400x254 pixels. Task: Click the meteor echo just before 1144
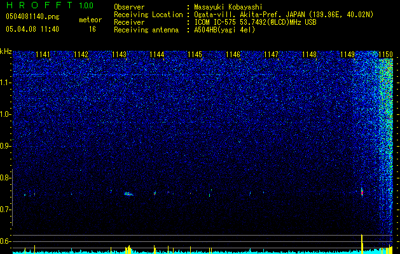(x=155, y=193)
